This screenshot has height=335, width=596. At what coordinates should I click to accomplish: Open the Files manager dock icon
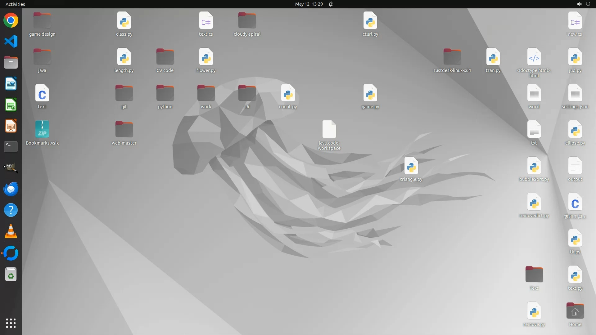pos(11,62)
